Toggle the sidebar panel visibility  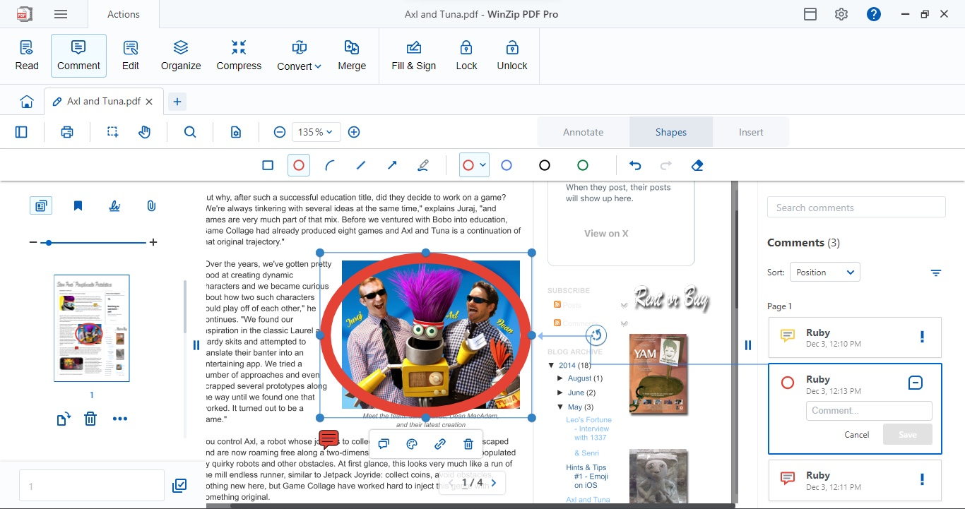(21, 132)
